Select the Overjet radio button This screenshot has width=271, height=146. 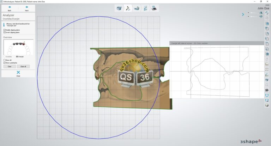17,56
